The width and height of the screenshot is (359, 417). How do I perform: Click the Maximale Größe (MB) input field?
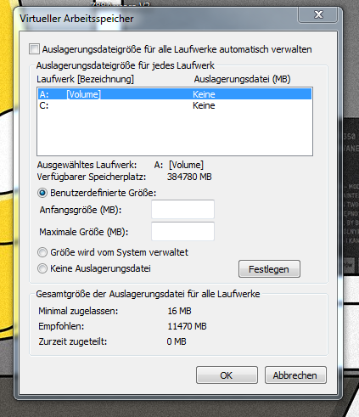coord(182,231)
